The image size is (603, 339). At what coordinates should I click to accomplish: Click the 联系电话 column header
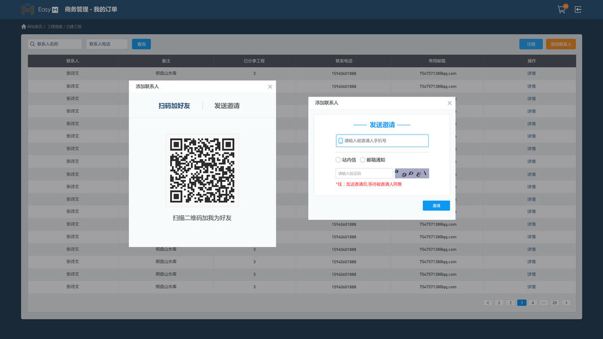coord(344,61)
